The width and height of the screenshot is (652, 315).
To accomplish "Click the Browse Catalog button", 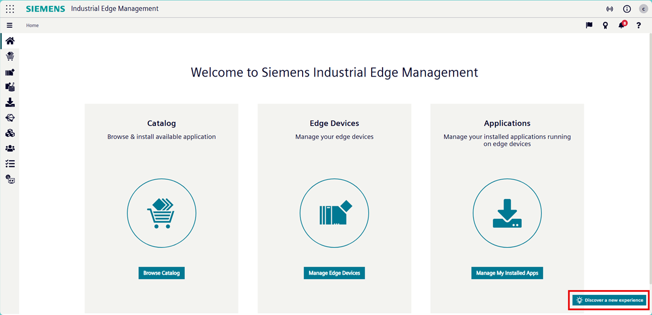I will tap(161, 273).
